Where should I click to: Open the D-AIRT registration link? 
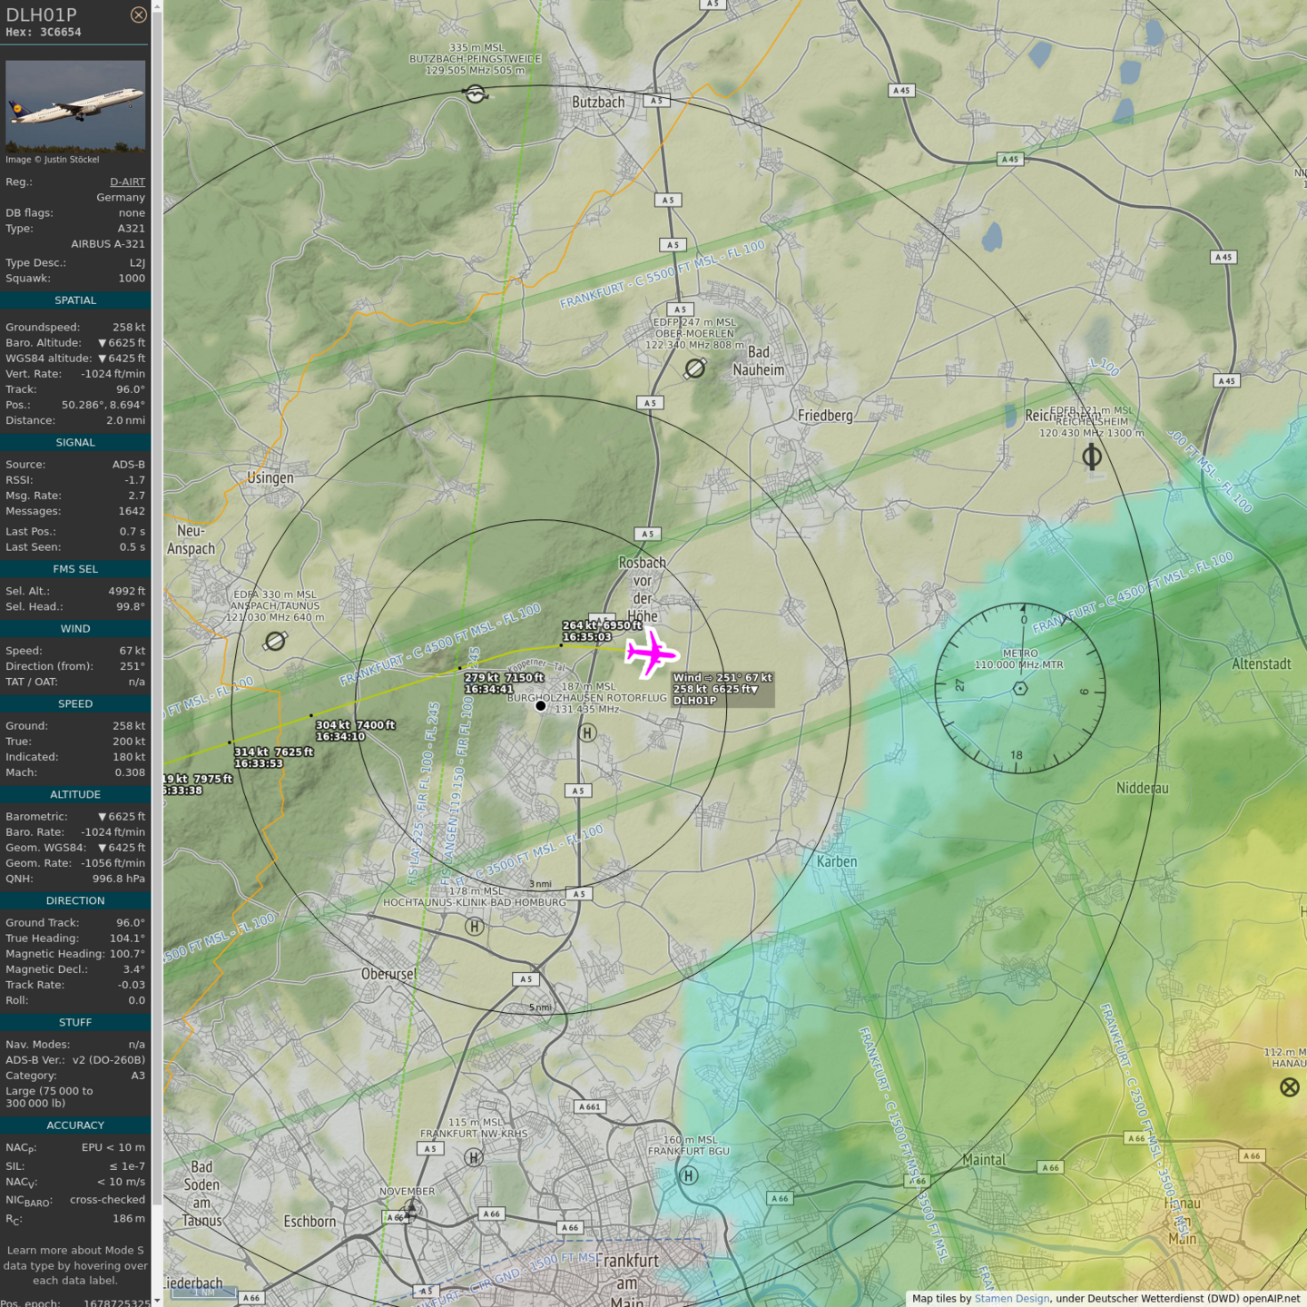127,182
